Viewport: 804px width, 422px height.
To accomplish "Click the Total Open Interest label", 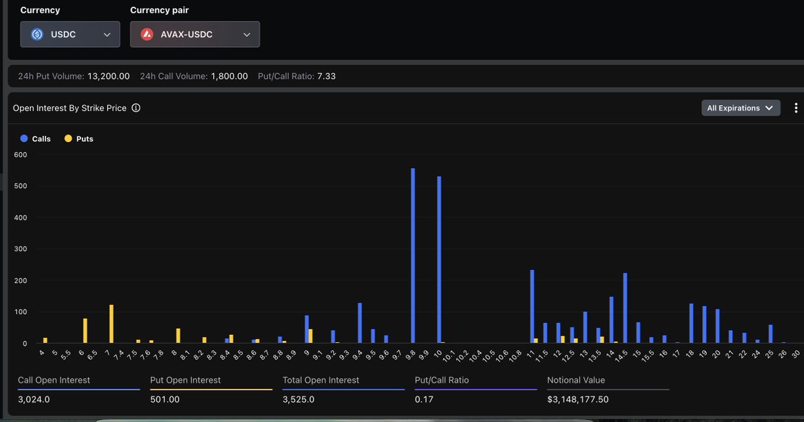I will 321,380.
